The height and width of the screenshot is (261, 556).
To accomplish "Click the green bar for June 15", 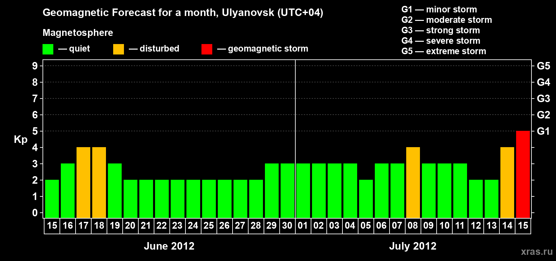I will 52,199.
